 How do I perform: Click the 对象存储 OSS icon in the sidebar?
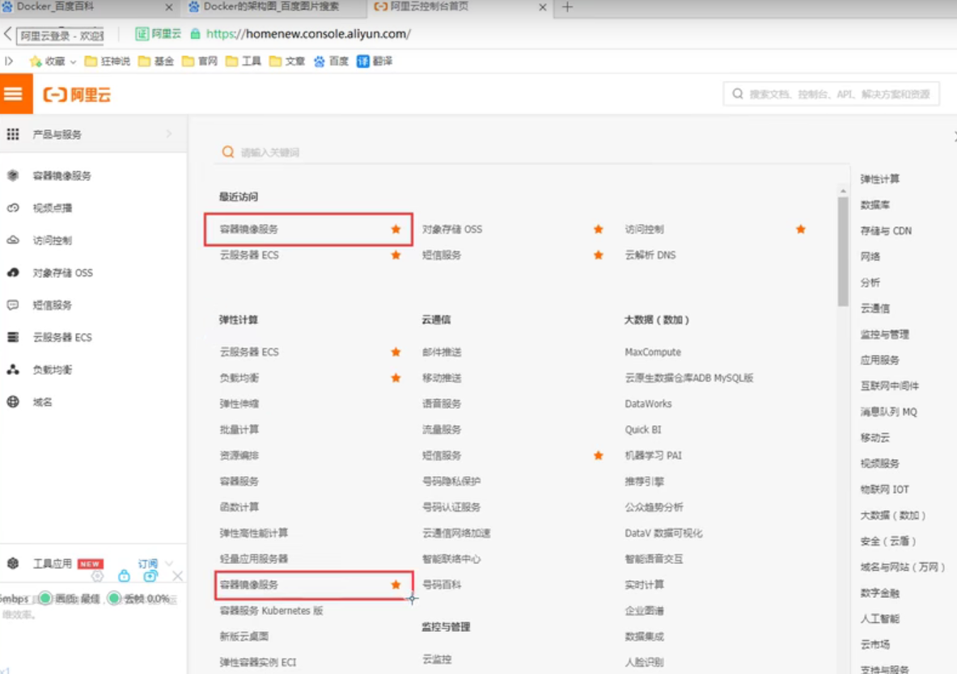tap(13, 272)
